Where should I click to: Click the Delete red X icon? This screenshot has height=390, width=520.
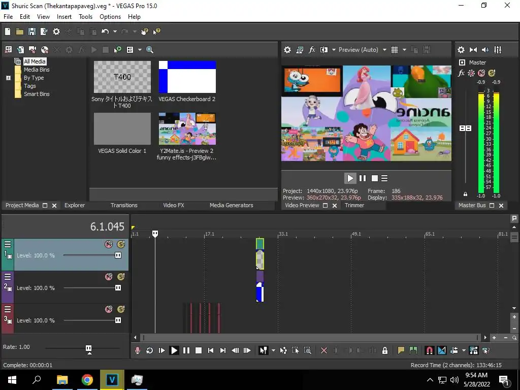tap(324, 350)
